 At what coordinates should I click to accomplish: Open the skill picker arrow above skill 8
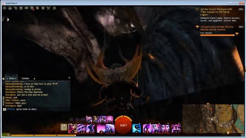click(159, 123)
